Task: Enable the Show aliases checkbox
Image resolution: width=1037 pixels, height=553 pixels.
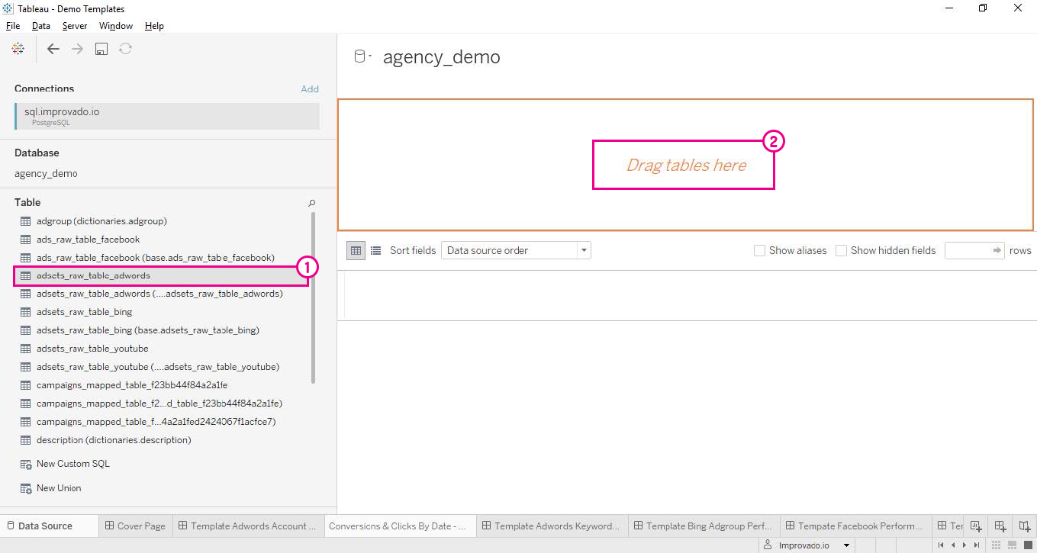Action: point(759,250)
